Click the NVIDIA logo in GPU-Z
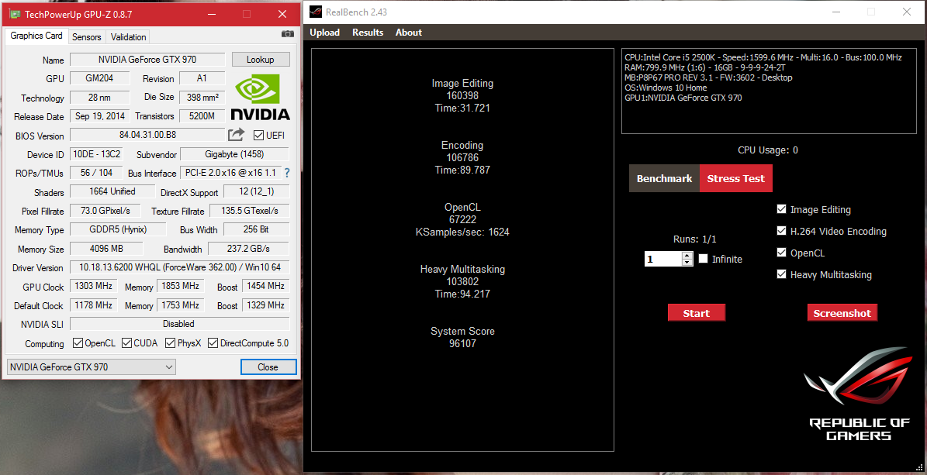The image size is (927, 475). (260, 98)
